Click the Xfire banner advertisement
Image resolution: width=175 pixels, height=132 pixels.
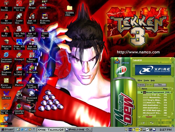click(x=153, y=70)
